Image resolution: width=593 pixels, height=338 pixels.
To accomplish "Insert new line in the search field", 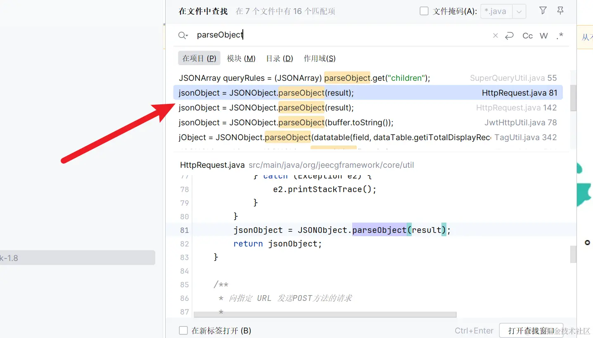I will [510, 36].
